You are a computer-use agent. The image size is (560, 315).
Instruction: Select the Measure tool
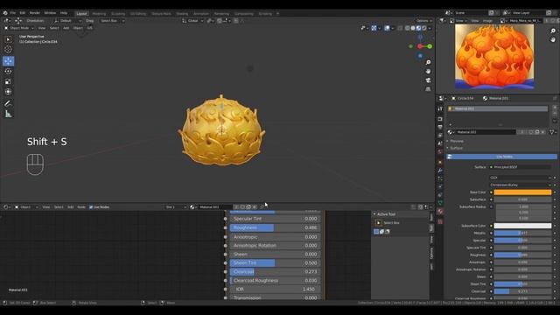pyautogui.click(x=8, y=114)
